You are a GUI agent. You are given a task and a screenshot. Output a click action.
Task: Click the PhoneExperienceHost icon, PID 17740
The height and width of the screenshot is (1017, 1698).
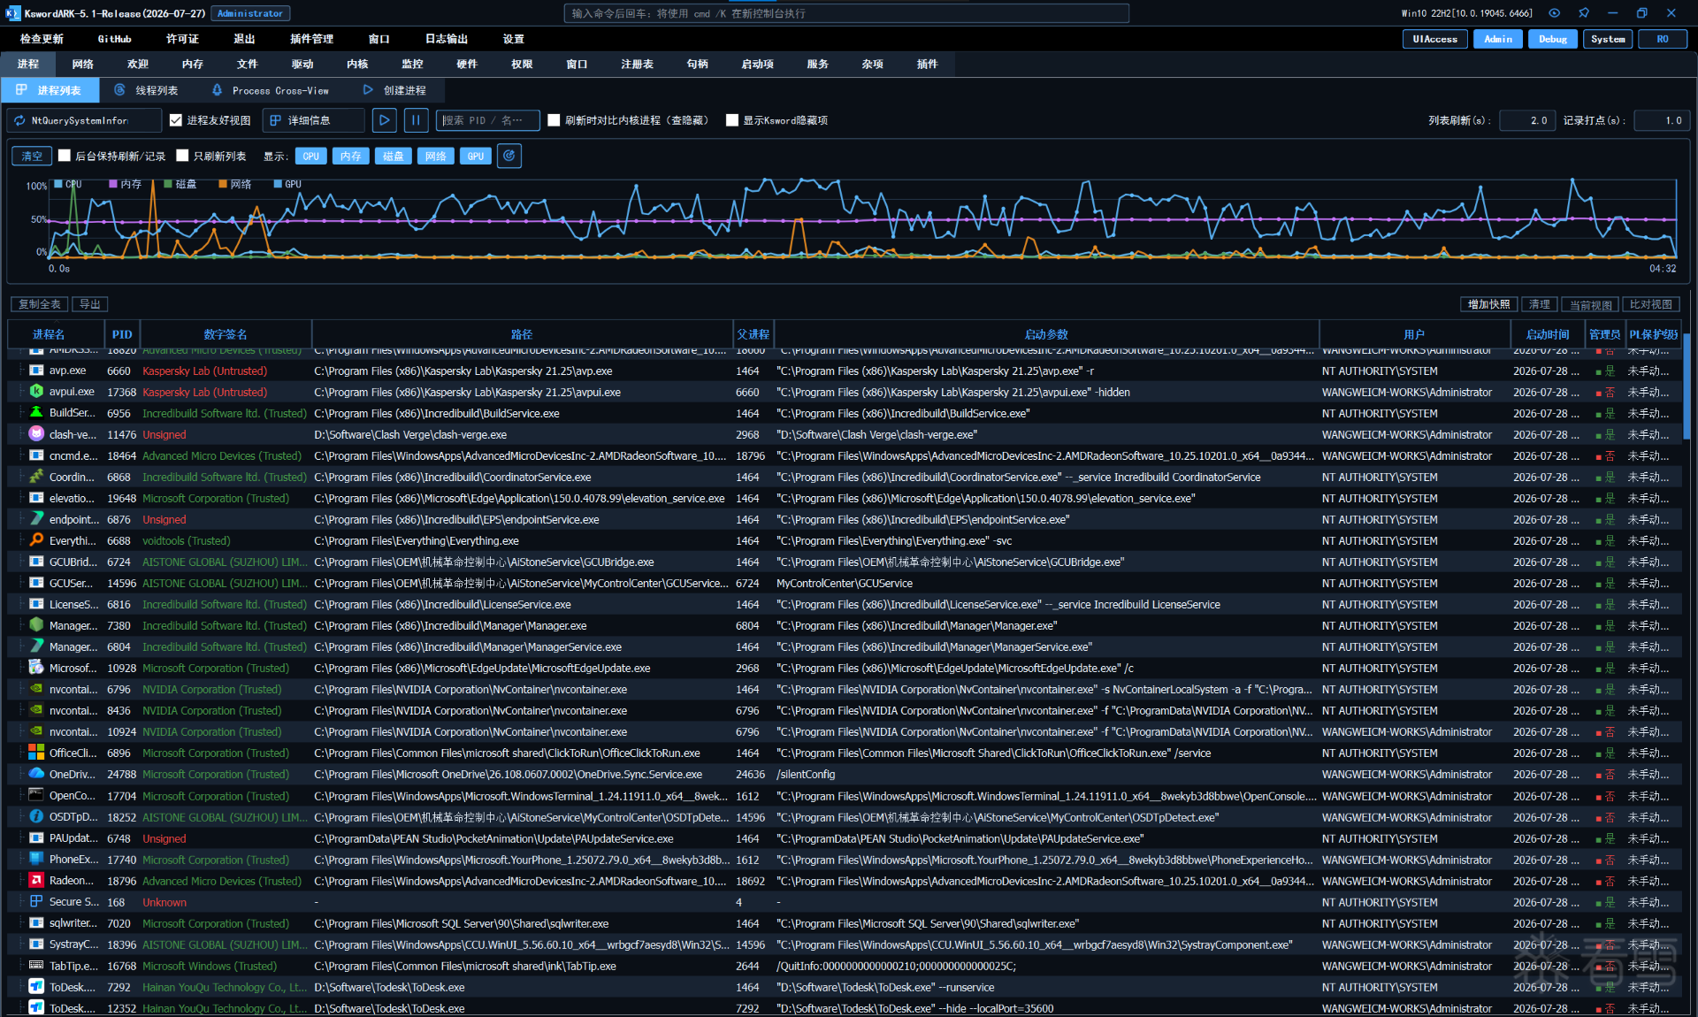[x=36, y=860]
